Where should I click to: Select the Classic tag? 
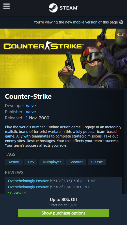[97, 162]
